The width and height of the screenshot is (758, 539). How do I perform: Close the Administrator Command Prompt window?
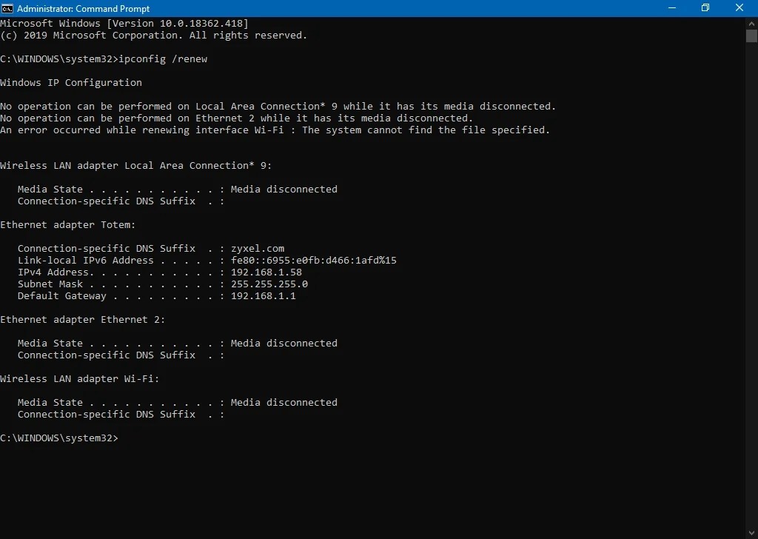click(739, 8)
